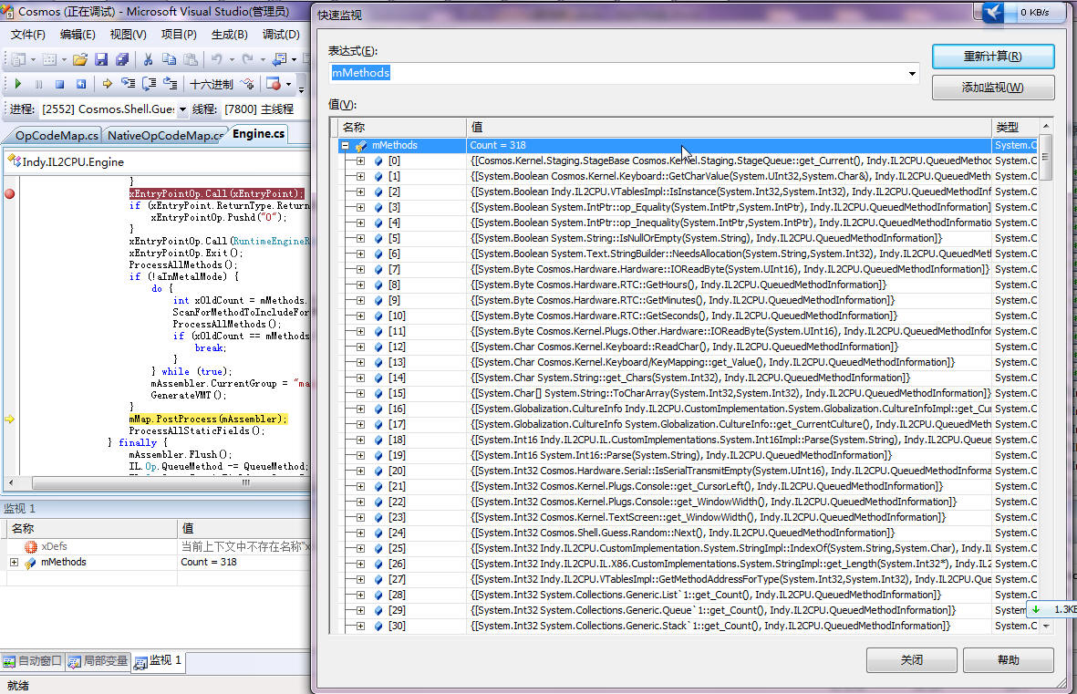This screenshot has width=1077, height=694.
Task: Switch to NativeOpCodeMap.cs tab
Action: coord(165,135)
